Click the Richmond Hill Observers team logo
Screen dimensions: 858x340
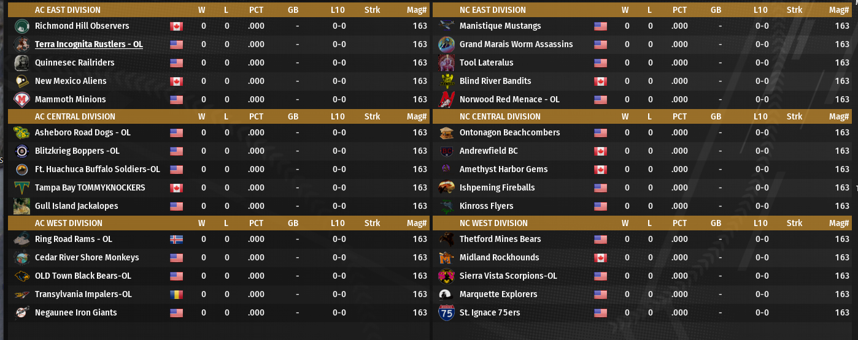[x=21, y=26]
